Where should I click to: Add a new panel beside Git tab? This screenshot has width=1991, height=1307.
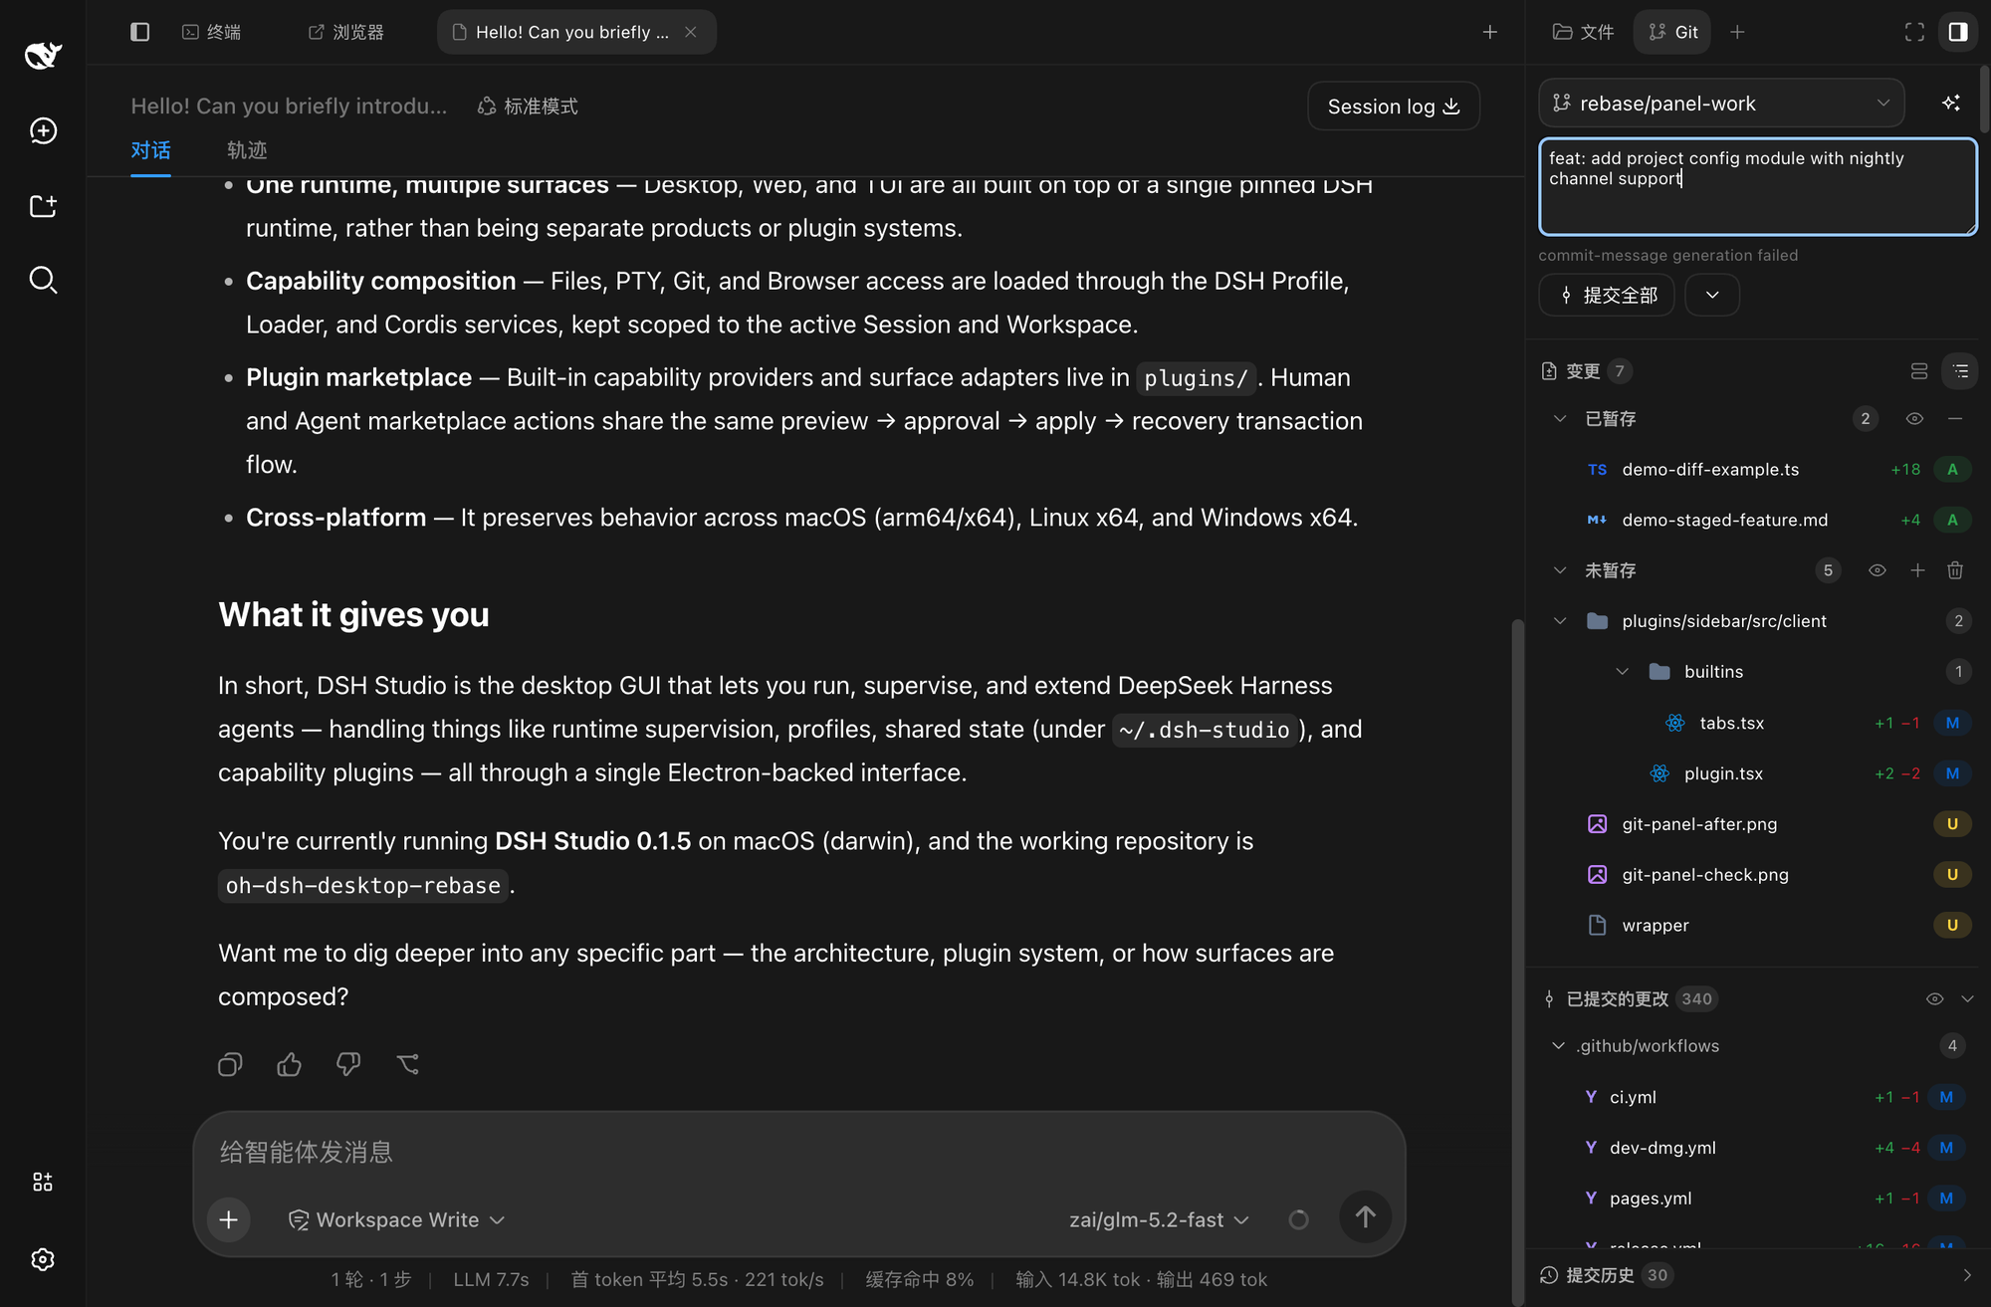[x=1737, y=32]
